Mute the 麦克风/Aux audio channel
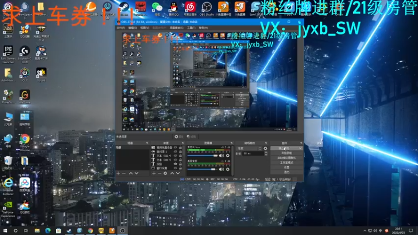418x235 pixels. [x=221, y=156]
